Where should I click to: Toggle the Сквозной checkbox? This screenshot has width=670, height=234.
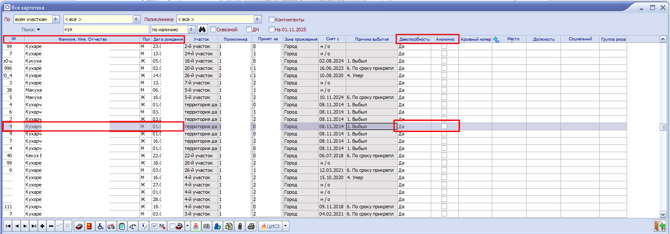pyautogui.click(x=213, y=30)
